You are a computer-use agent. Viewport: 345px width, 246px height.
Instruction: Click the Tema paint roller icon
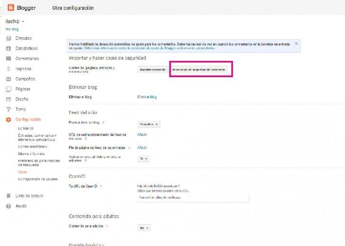click(9, 109)
